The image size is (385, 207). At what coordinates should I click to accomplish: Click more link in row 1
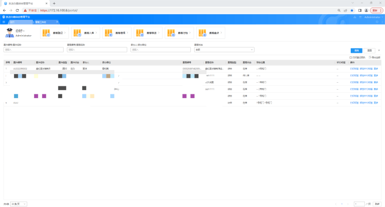[376, 69]
